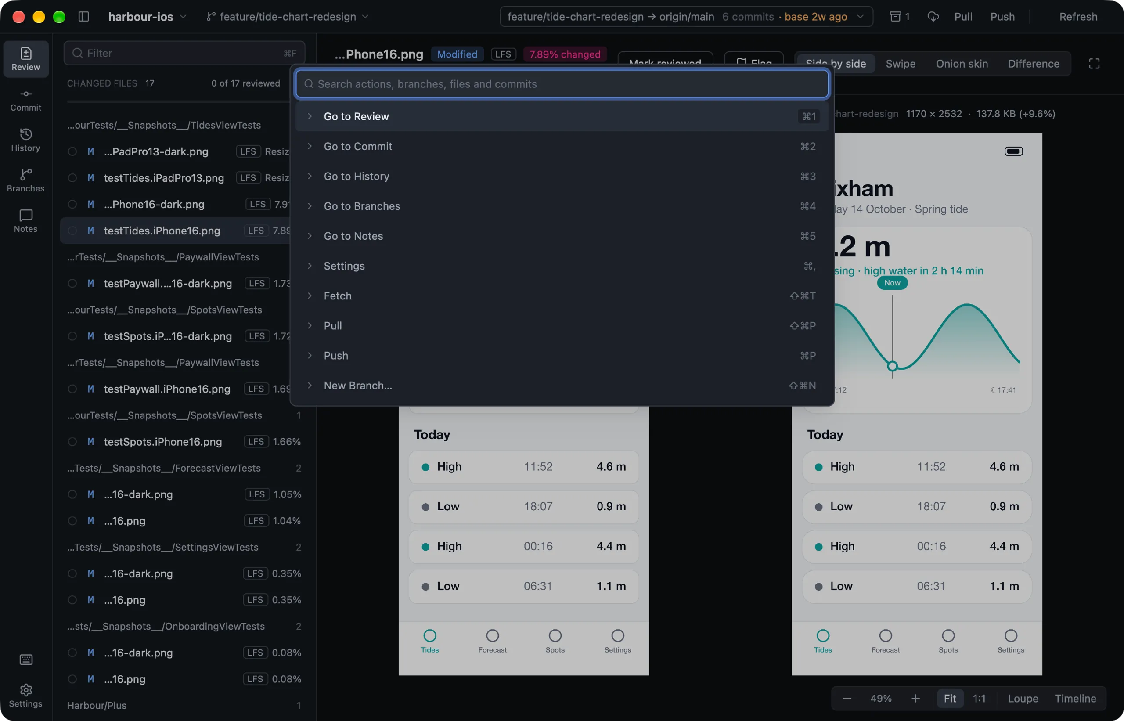Expand the Go to Review chevron
This screenshot has height=721, width=1124.
(310, 116)
